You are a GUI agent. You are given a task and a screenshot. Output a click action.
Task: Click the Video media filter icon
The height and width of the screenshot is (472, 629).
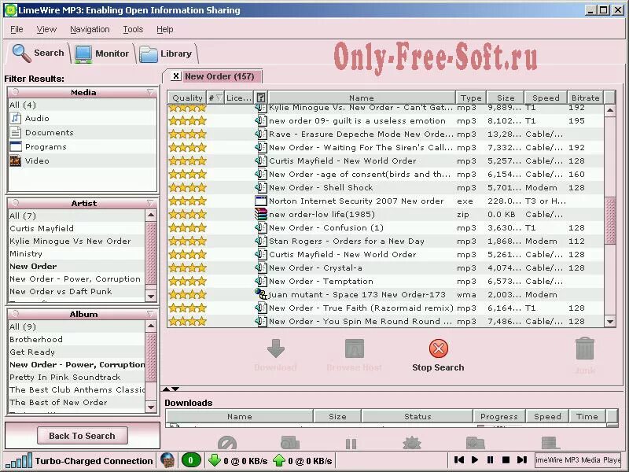[x=15, y=161]
